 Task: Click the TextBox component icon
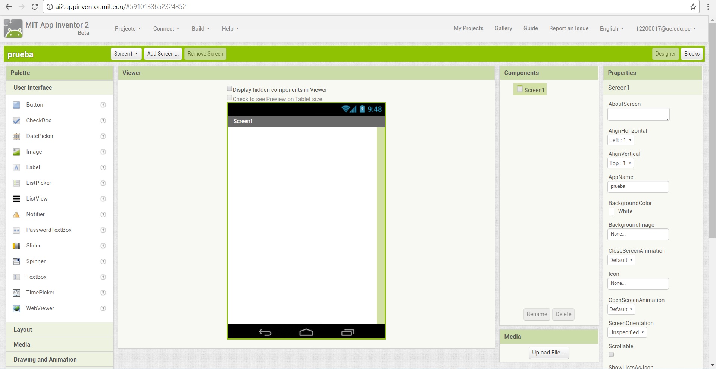(x=16, y=277)
